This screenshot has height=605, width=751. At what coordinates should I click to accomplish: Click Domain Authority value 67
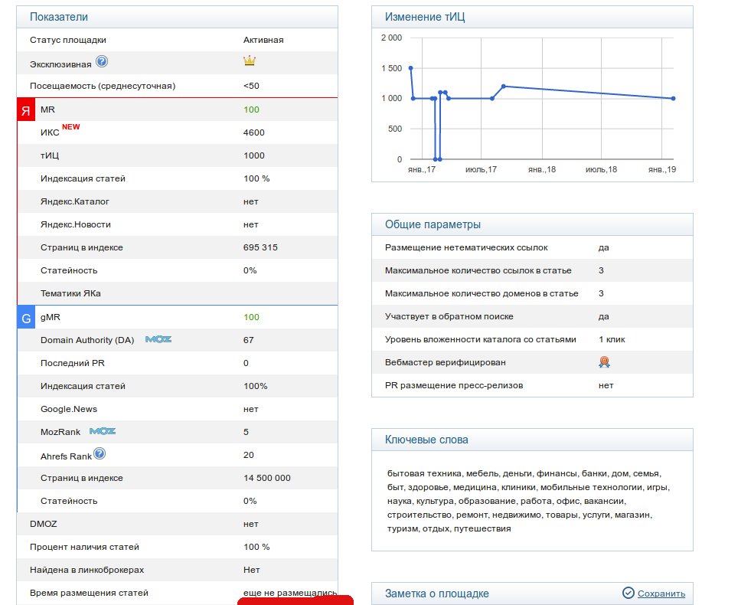click(x=249, y=339)
